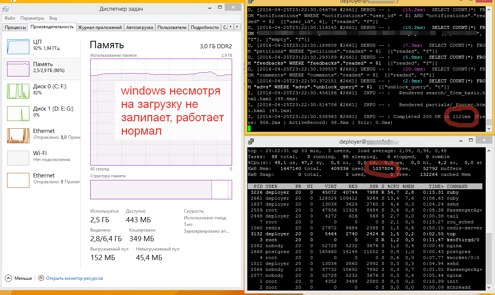Click the tab strip right scroll arrow
Viewport: 495px width, 295px height.
(x=237, y=27)
